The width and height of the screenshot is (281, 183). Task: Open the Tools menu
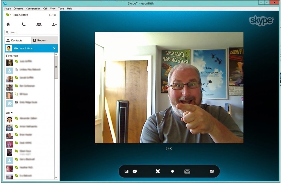click(x=61, y=9)
